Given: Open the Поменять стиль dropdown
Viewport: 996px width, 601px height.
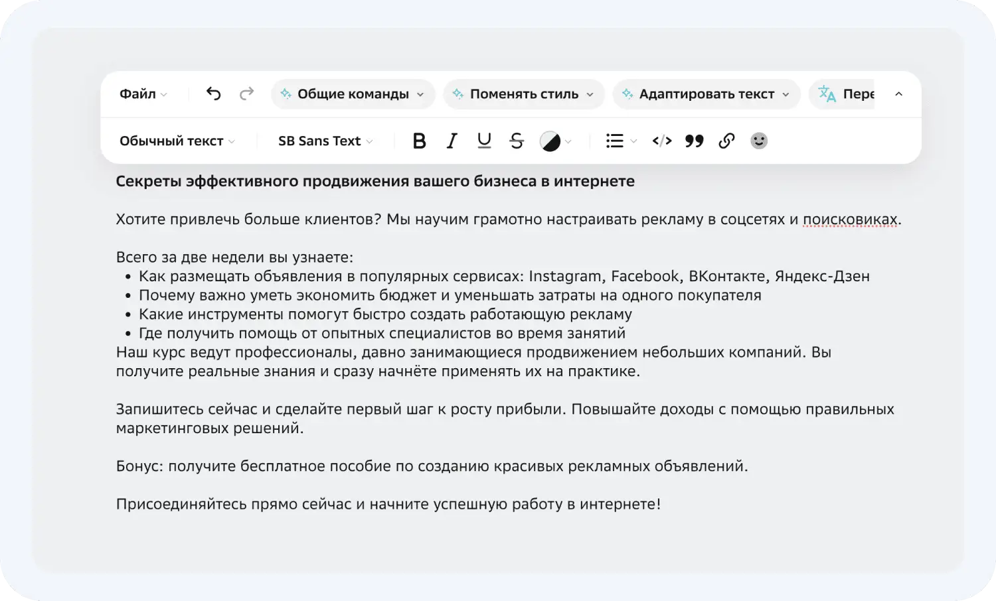Looking at the screenshot, I should 524,94.
